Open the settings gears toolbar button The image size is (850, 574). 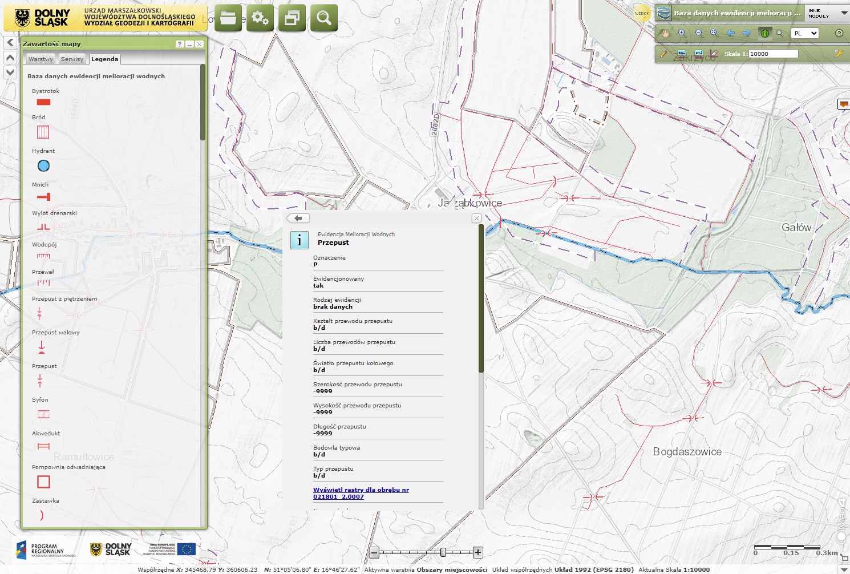(x=260, y=18)
